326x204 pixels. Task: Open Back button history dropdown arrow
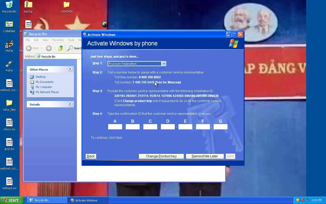(42, 48)
